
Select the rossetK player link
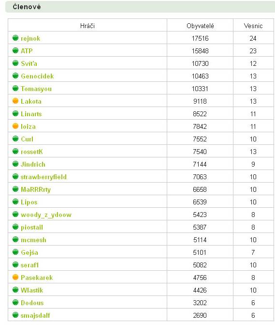pos(31,152)
